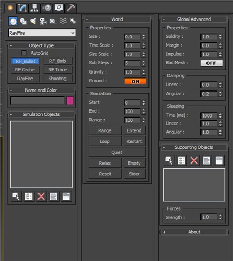
Task: Click the Simulation Objects list box
Action: tap(41, 155)
